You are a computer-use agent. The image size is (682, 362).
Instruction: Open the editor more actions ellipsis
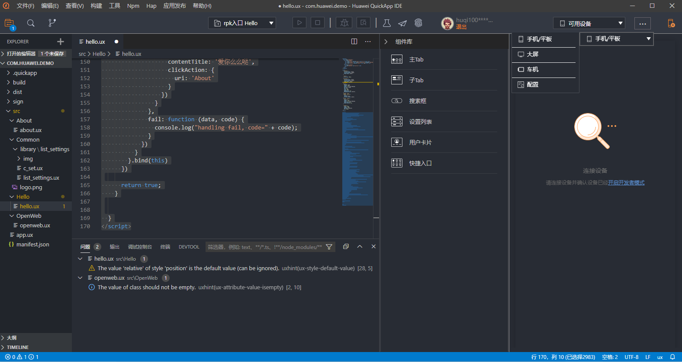pyautogui.click(x=368, y=42)
